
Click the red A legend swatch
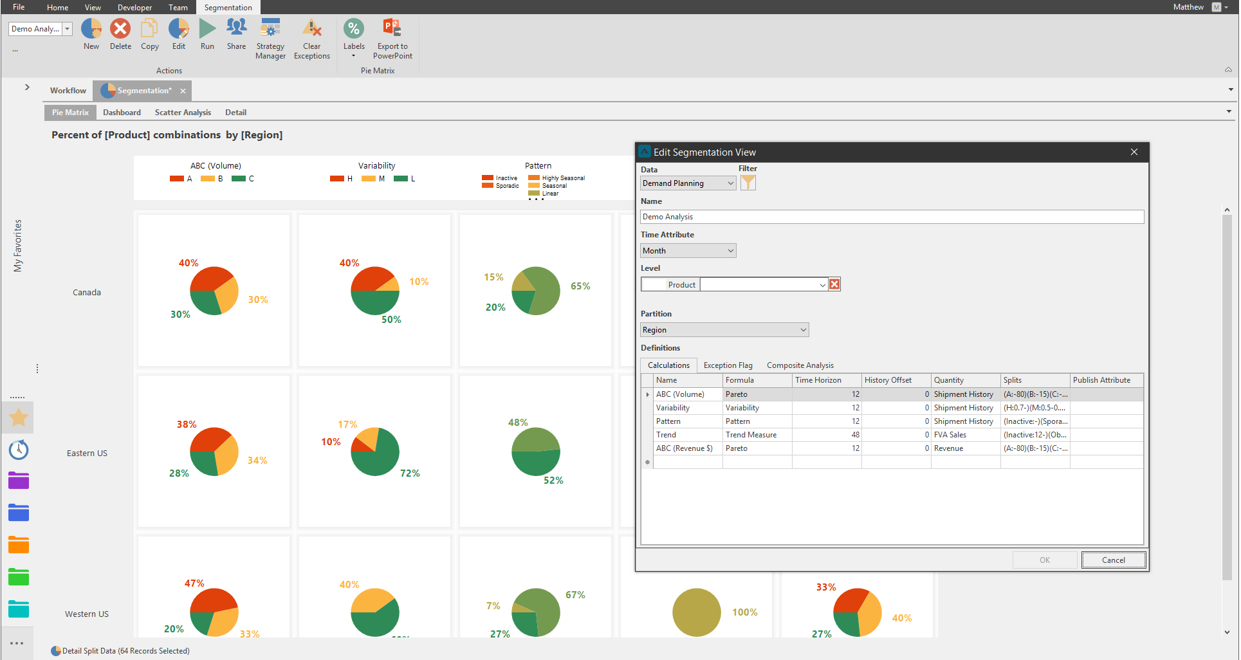176,179
